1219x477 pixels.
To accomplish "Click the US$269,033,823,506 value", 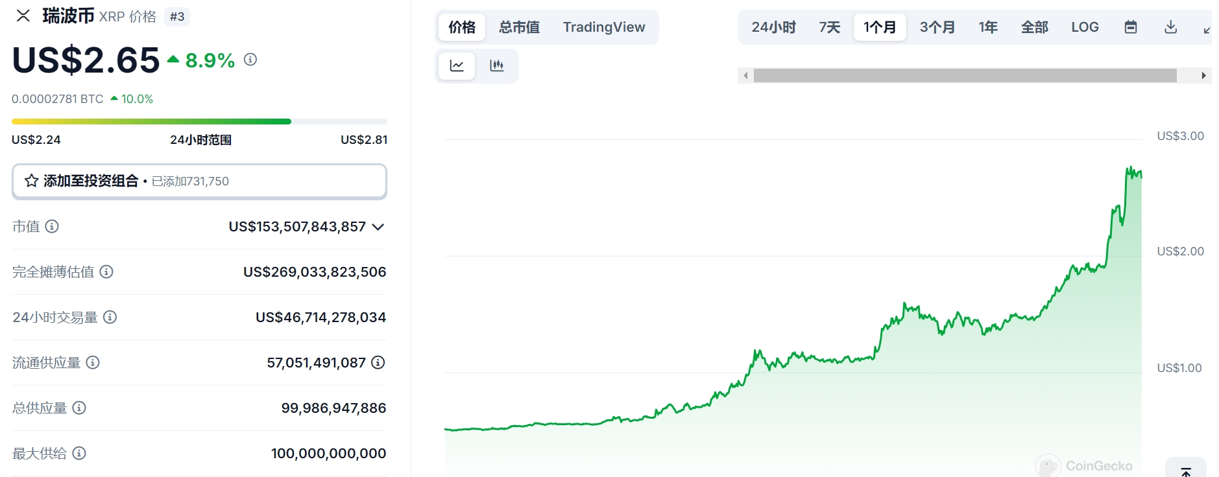I will click(315, 272).
